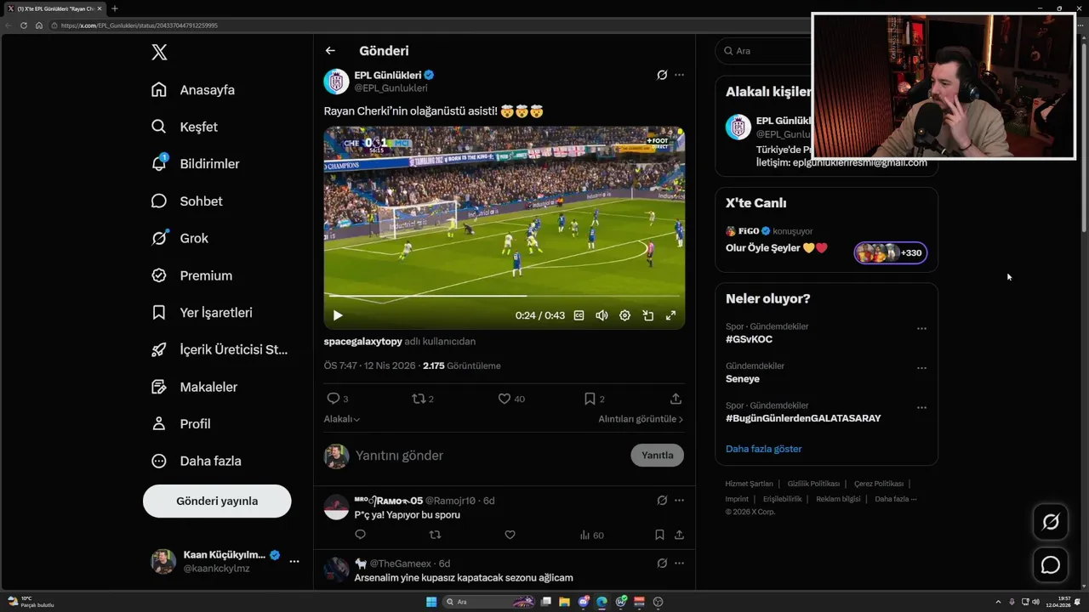Click the Yanıtla button
This screenshot has width=1089, height=612.
[657, 456]
